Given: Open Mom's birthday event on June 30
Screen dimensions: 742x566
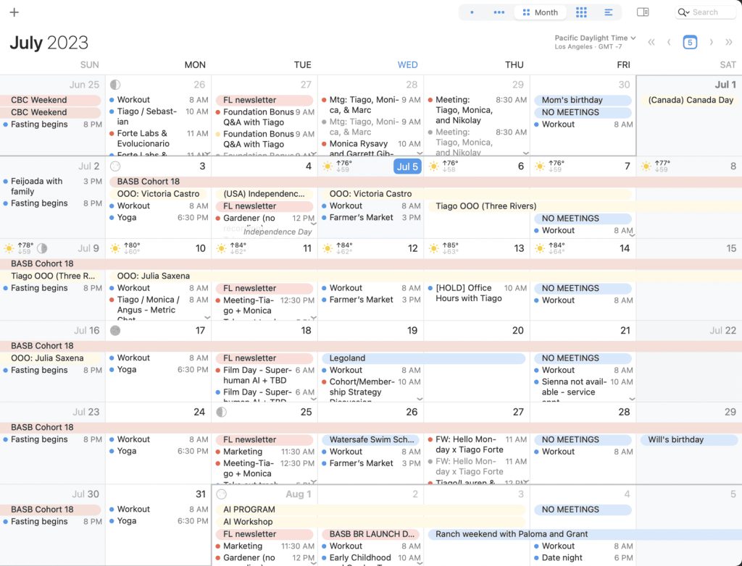Looking at the screenshot, I should (x=583, y=100).
